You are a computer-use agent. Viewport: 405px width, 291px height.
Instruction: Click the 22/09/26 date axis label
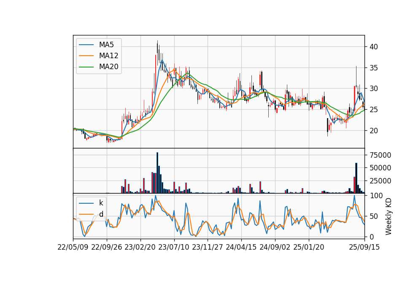coord(107,247)
